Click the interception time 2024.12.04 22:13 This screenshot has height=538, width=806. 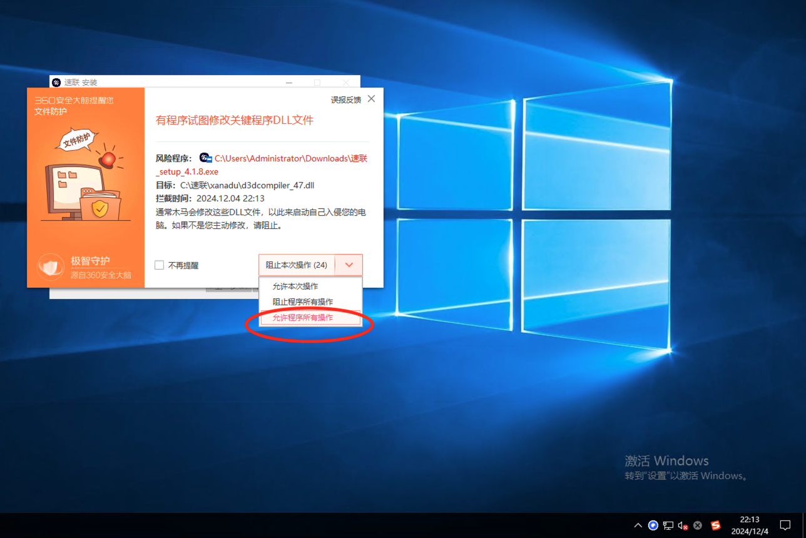tap(230, 198)
